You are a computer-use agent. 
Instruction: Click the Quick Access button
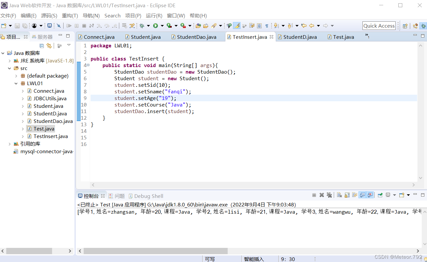pyautogui.click(x=379, y=25)
